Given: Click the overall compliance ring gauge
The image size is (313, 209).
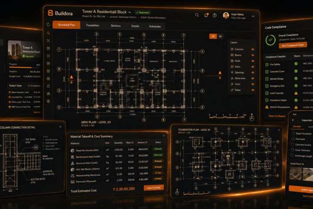Looking at the screenshot, I should tap(270, 40).
